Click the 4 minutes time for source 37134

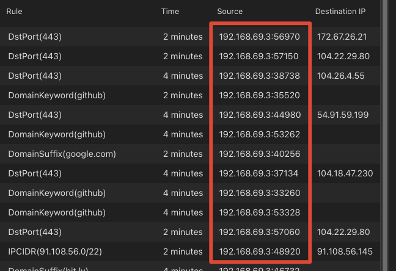[x=183, y=173]
